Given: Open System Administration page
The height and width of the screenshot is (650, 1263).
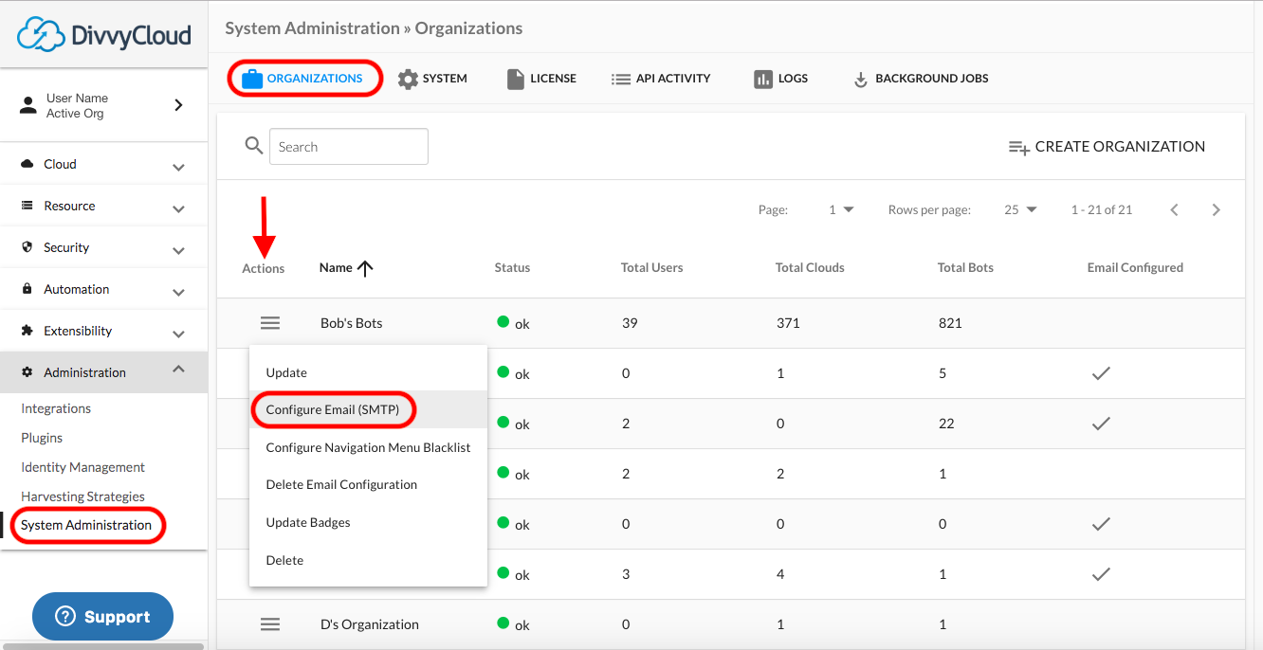Looking at the screenshot, I should (x=86, y=525).
